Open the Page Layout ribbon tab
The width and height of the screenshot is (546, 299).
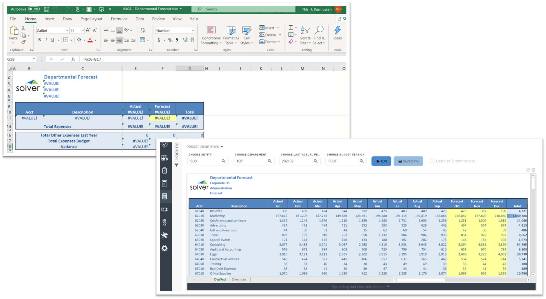coord(91,19)
